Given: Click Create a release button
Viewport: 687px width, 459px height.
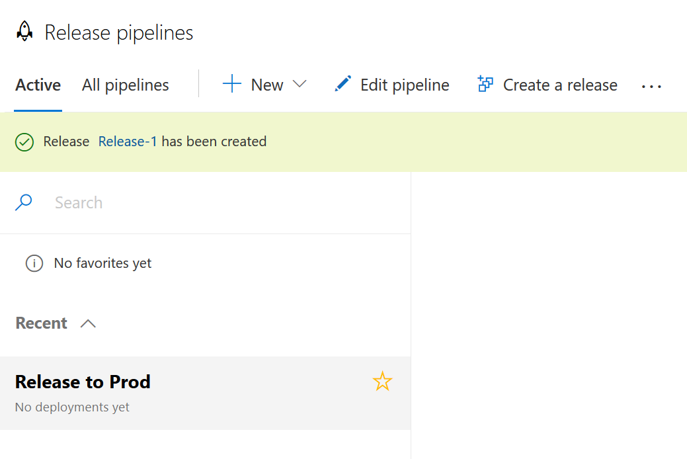Looking at the screenshot, I should [559, 85].
